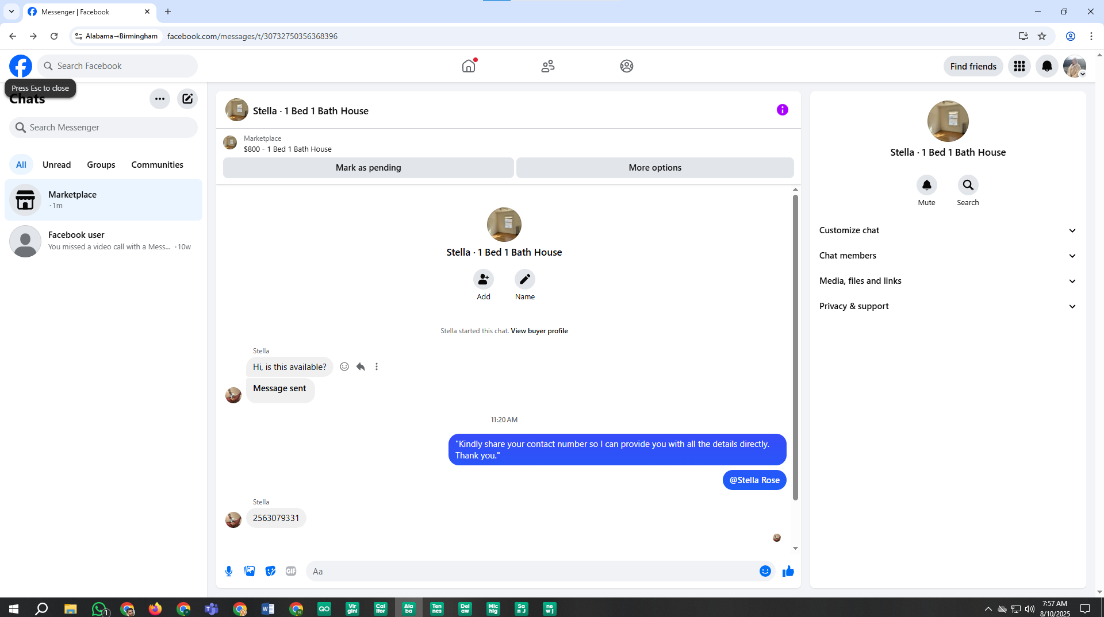Choose a sticker icon
Viewport: 1104px width, 617px height.
pyautogui.click(x=270, y=571)
